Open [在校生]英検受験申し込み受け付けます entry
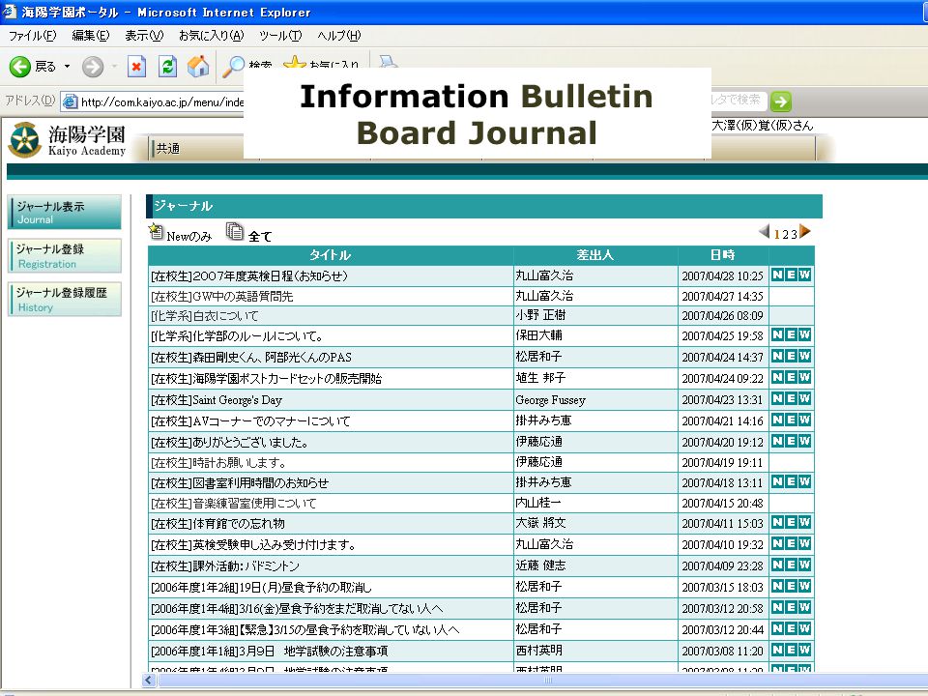Image resolution: width=928 pixels, height=696 pixels. [253, 544]
